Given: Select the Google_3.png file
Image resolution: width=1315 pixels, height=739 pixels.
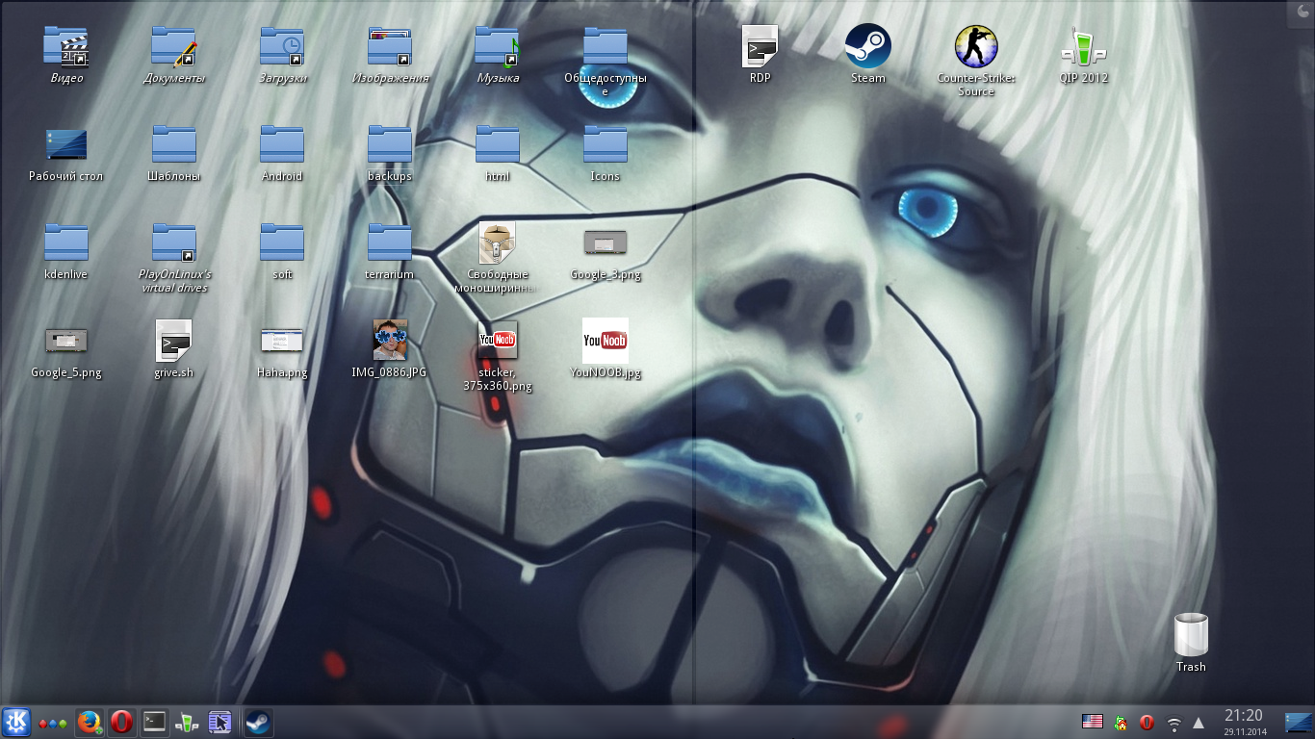Looking at the screenshot, I should pos(606,242).
